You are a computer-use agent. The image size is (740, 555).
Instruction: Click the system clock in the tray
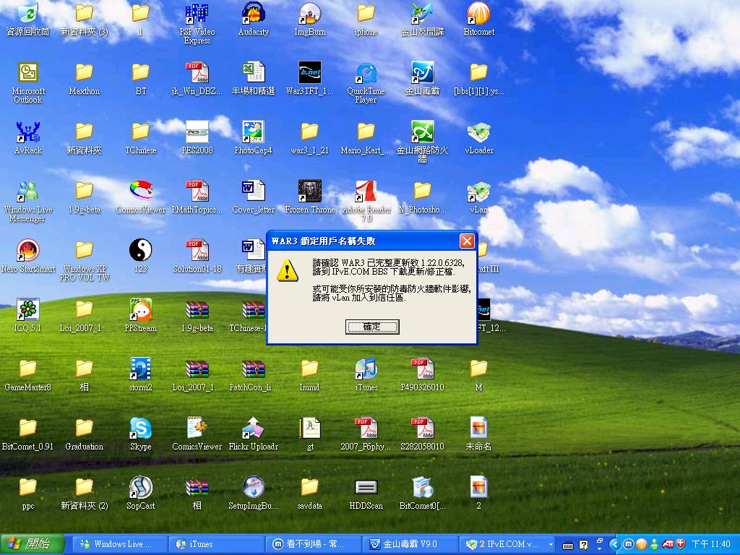click(711, 544)
